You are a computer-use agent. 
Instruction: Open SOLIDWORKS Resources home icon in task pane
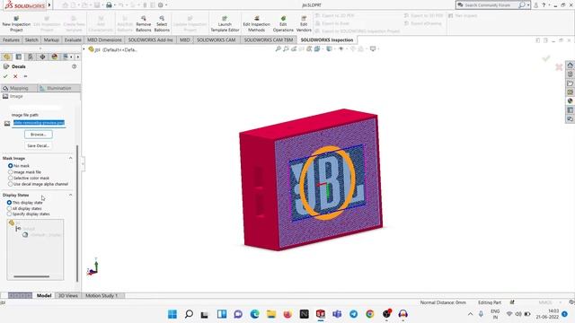tap(570, 65)
